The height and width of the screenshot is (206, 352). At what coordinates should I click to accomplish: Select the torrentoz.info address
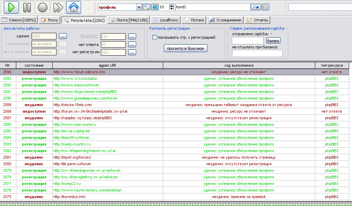(69, 197)
